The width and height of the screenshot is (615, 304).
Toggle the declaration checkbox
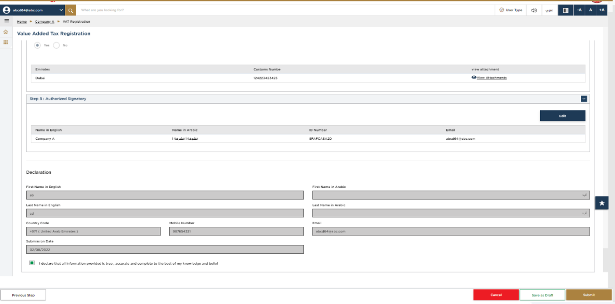pos(32,263)
